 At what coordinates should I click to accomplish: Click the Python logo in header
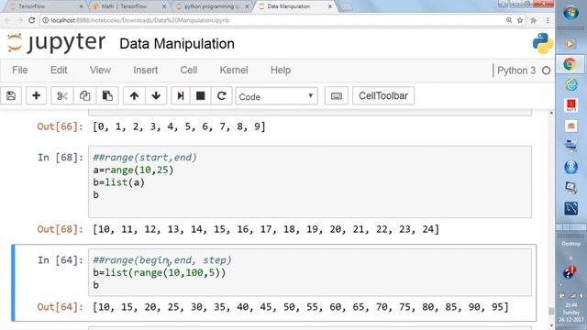point(542,43)
